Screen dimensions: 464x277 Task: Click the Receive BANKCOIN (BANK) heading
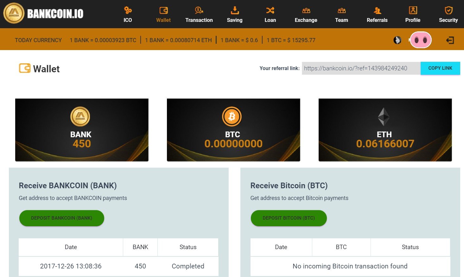[x=68, y=185]
